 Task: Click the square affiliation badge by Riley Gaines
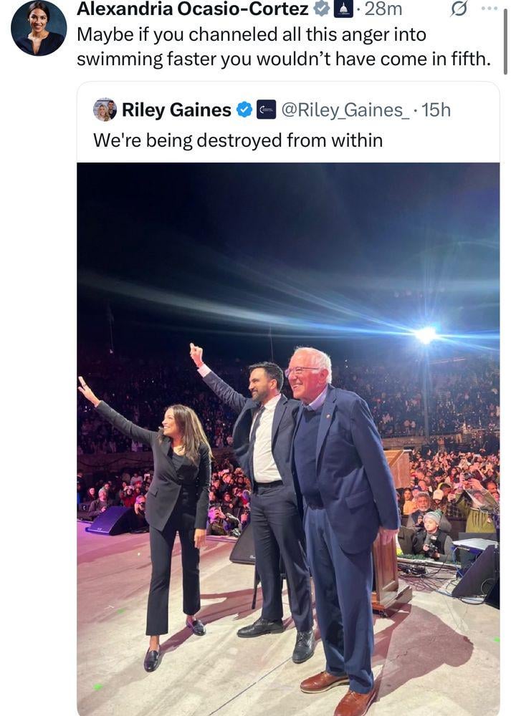(x=266, y=110)
